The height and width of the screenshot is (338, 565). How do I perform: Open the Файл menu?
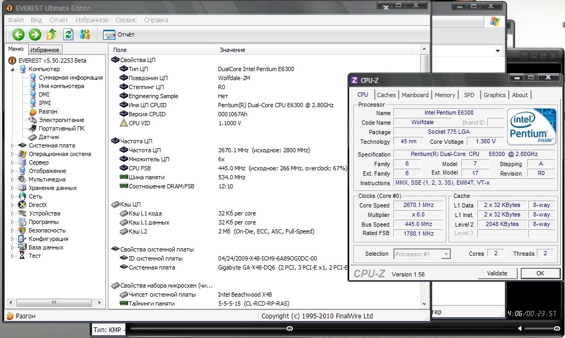(15, 20)
